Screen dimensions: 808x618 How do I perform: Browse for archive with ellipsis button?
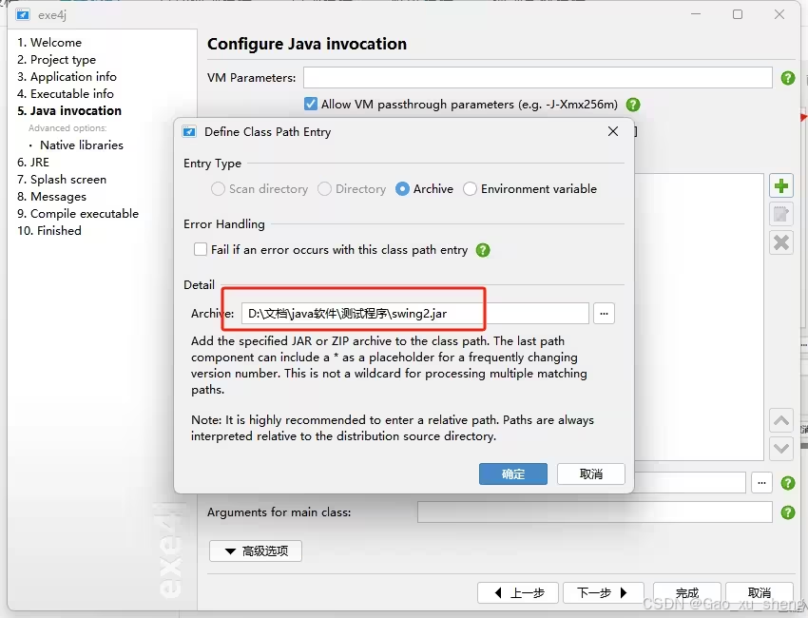[x=604, y=314]
